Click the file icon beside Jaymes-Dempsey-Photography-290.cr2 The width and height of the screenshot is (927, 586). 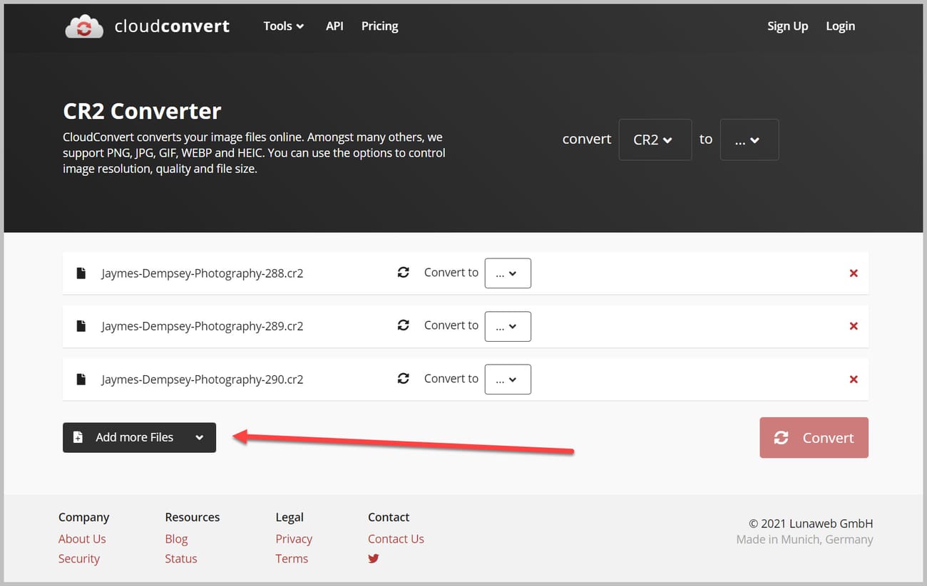pyautogui.click(x=81, y=379)
